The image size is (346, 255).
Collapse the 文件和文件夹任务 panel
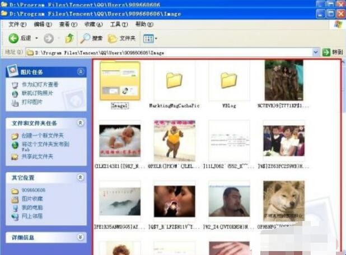point(80,123)
